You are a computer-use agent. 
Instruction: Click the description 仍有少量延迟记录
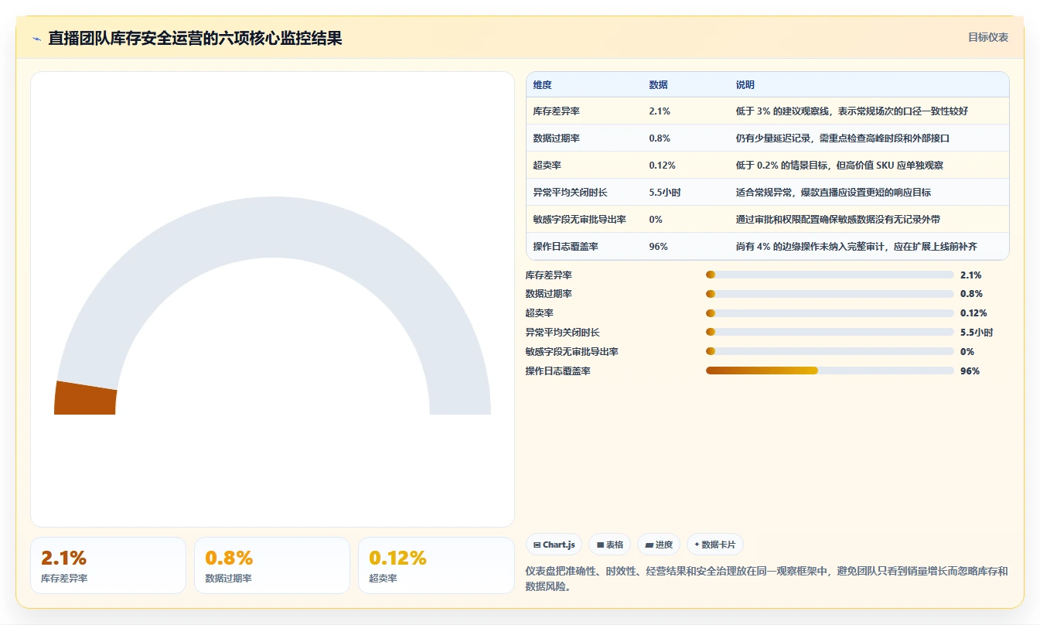click(843, 138)
